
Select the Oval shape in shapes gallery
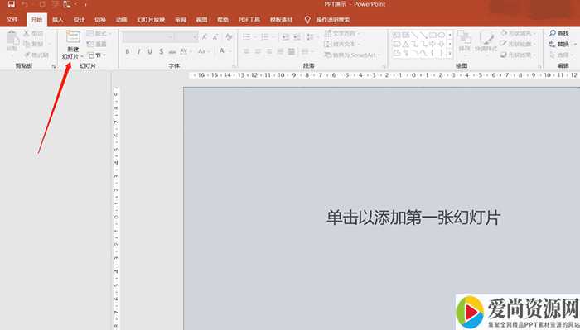tap(442, 35)
